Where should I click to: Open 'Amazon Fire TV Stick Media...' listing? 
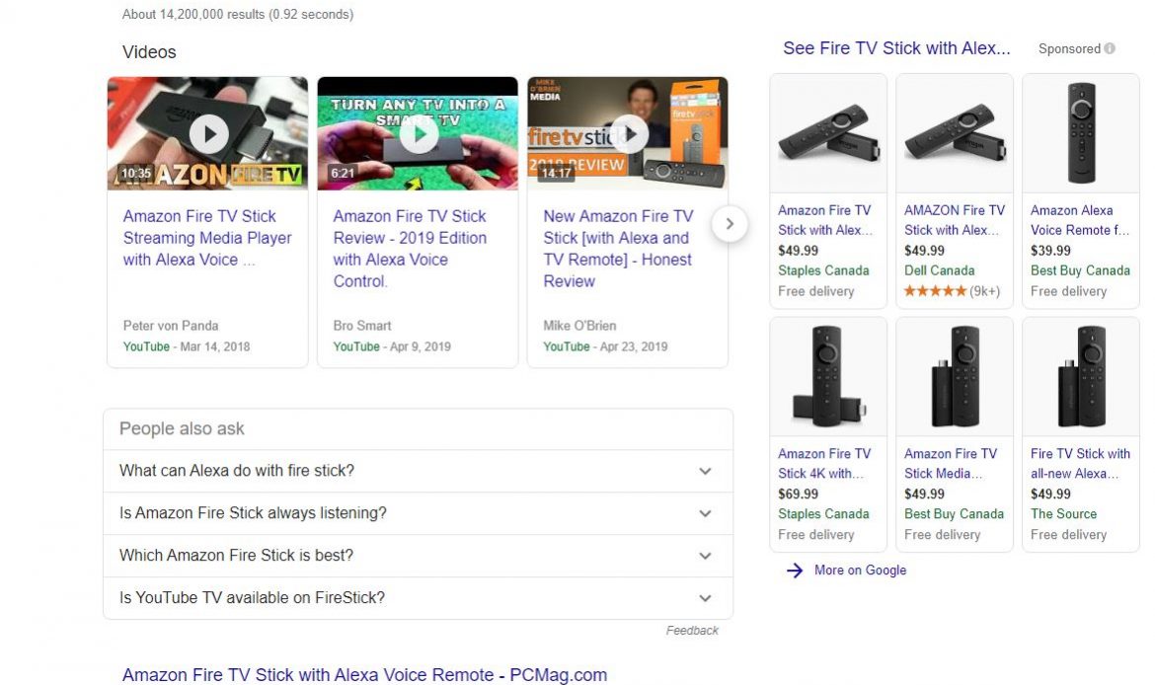(x=951, y=463)
